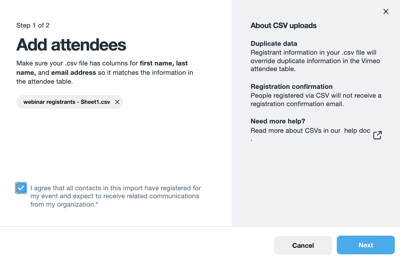Disable the attendee import agreement checkbox
Screen dimensions: 400x259
pos(21,188)
